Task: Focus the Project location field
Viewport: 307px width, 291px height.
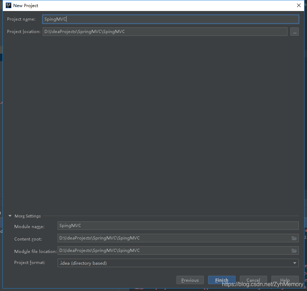Action: click(165, 32)
